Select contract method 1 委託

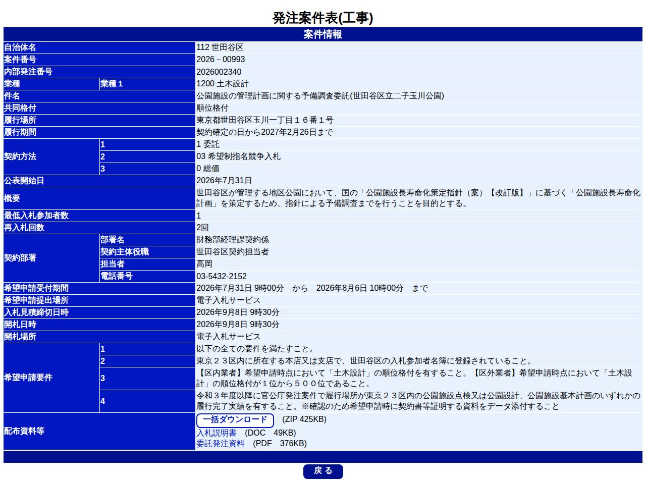(207, 144)
